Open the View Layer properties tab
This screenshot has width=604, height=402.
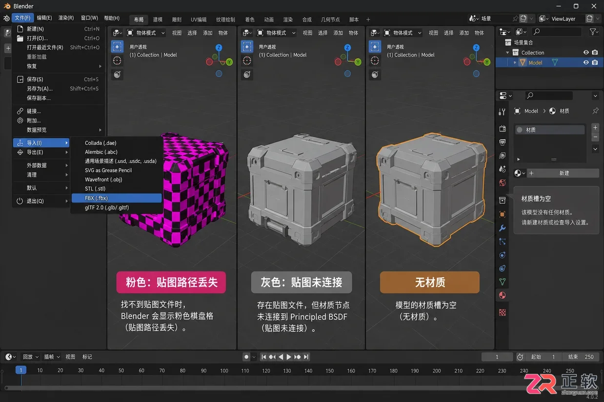pos(502,155)
